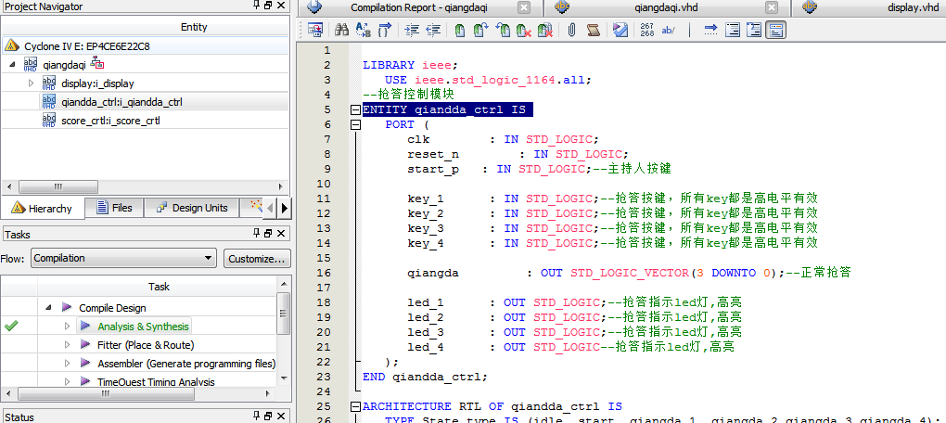This screenshot has width=946, height=423.
Task: Select the Cyclone IV E device row
Action: click(146, 45)
